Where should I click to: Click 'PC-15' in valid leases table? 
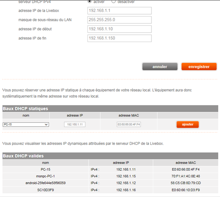pos(46,170)
